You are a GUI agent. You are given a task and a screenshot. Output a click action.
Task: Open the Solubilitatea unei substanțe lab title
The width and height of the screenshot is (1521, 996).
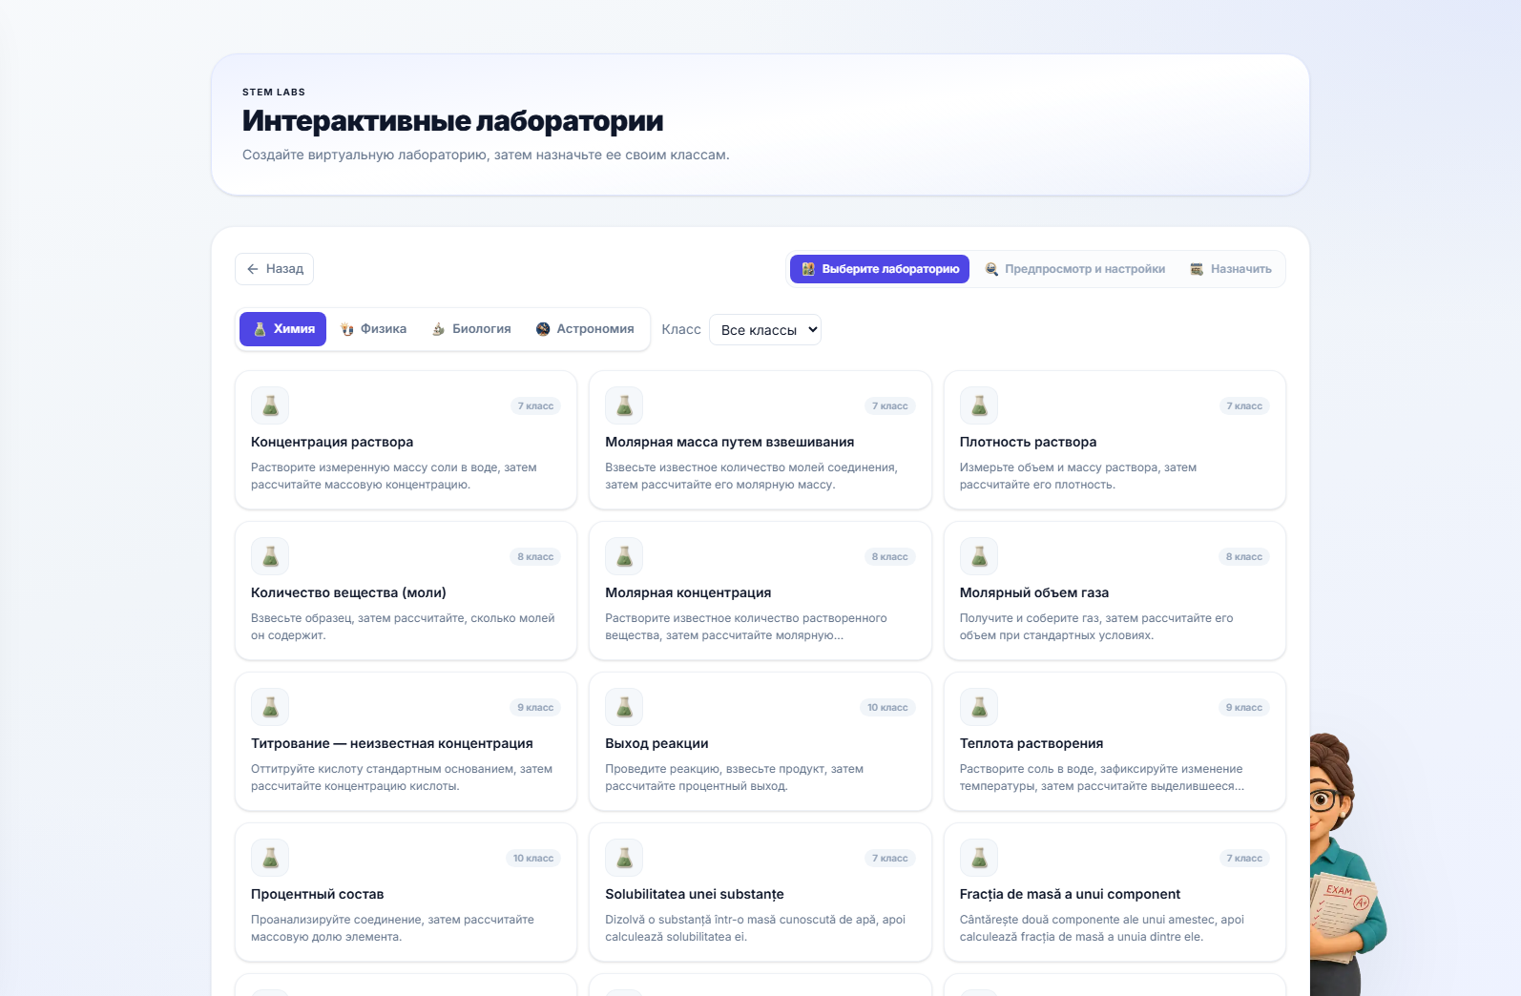[x=695, y=894]
